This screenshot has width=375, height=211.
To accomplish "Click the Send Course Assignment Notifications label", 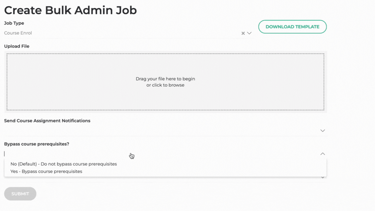I will click(x=47, y=121).
